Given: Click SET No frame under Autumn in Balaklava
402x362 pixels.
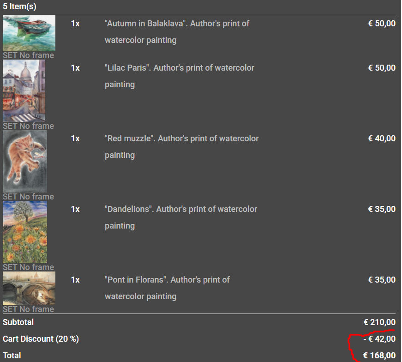Looking at the screenshot, I should click(28, 55).
